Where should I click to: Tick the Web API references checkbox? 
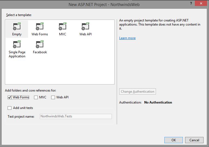[53, 97]
